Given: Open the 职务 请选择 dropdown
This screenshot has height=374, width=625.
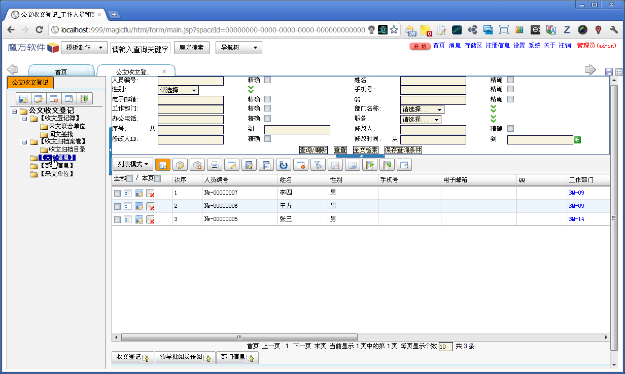Looking at the screenshot, I should pyautogui.click(x=421, y=120).
